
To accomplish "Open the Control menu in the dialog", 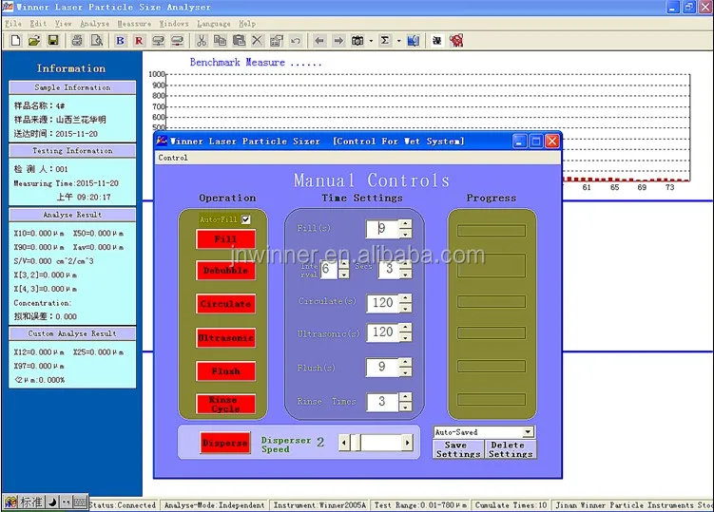I will (x=173, y=158).
